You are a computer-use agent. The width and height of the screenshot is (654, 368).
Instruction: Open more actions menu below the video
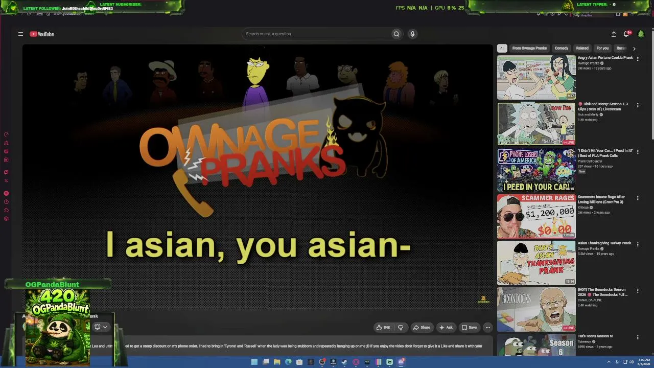pyautogui.click(x=488, y=328)
